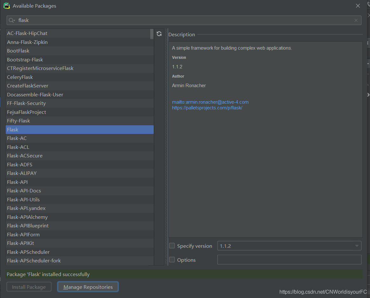Click the search magnifier icon

pos(11,20)
